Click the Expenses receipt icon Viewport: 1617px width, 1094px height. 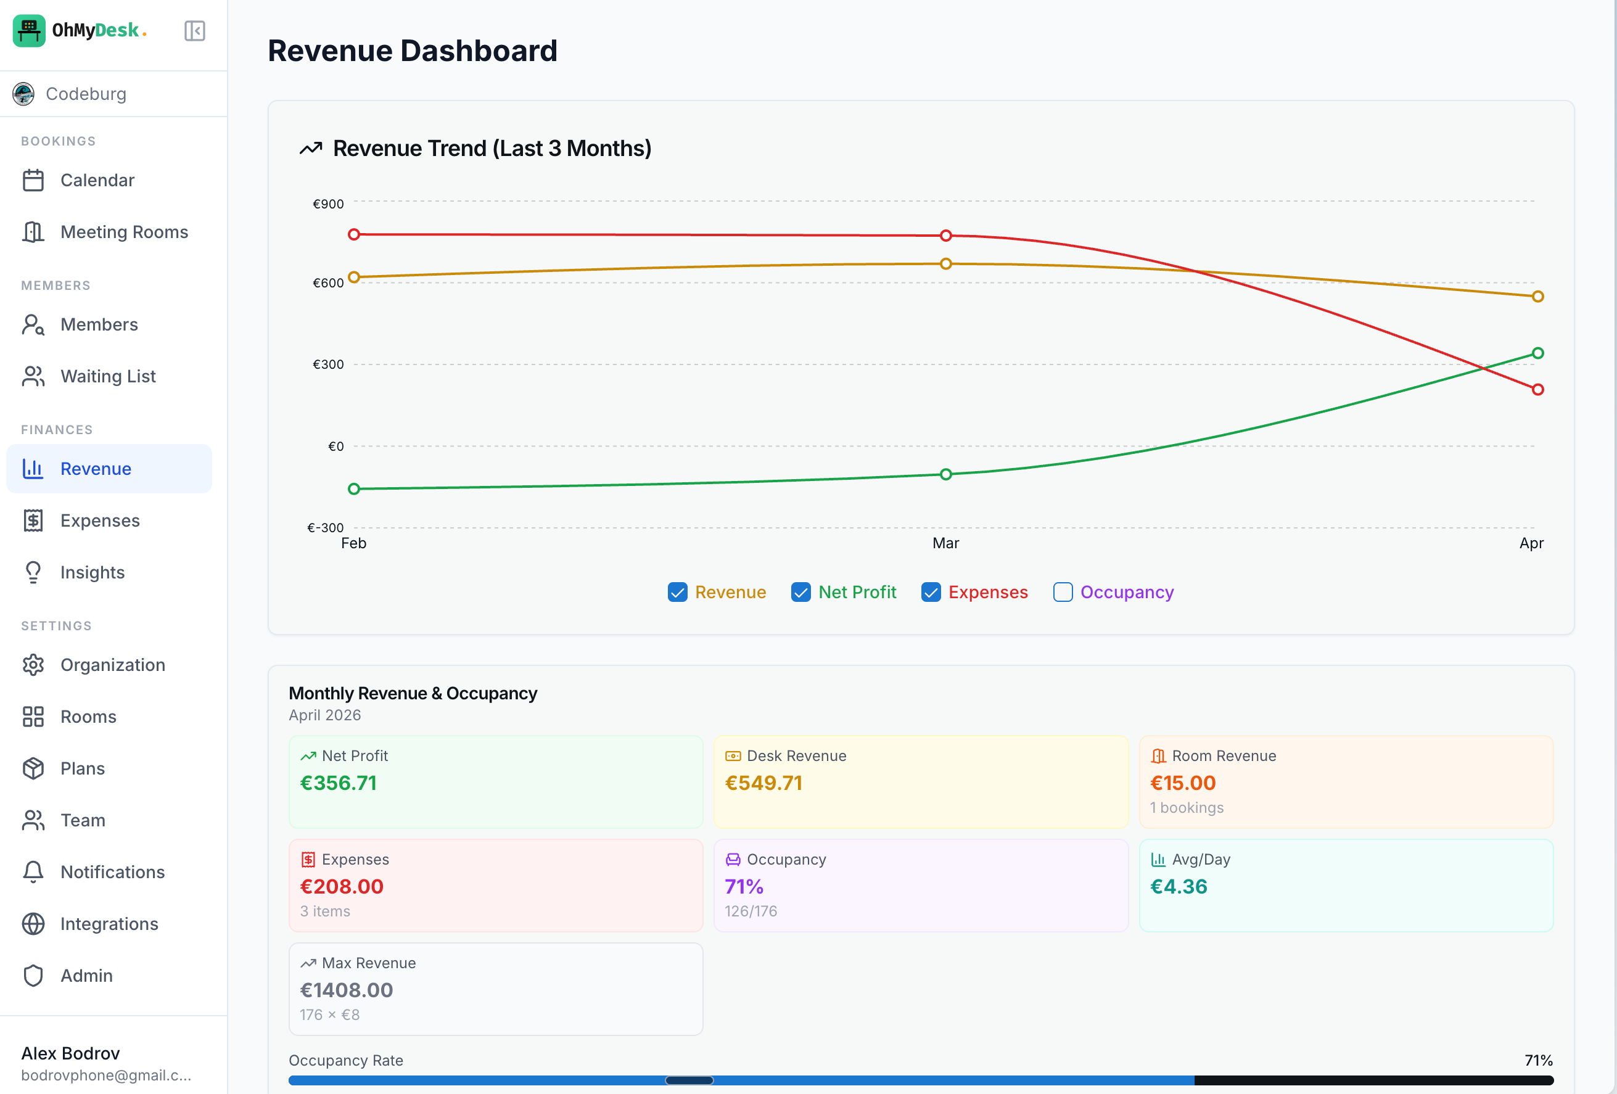[x=33, y=520]
